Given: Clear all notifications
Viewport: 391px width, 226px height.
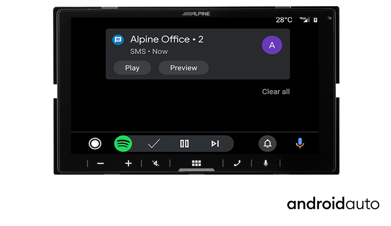Looking at the screenshot, I should click(276, 92).
